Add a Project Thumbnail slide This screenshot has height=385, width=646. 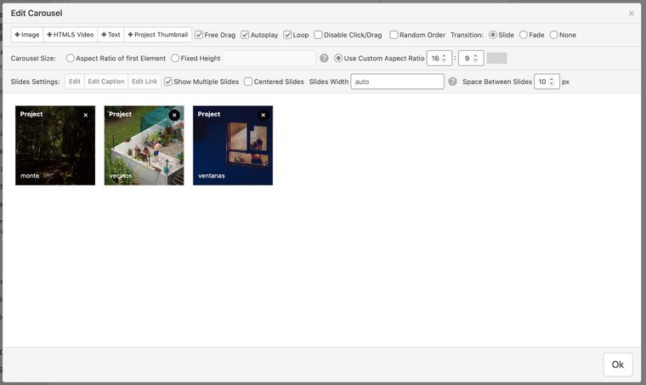[158, 35]
